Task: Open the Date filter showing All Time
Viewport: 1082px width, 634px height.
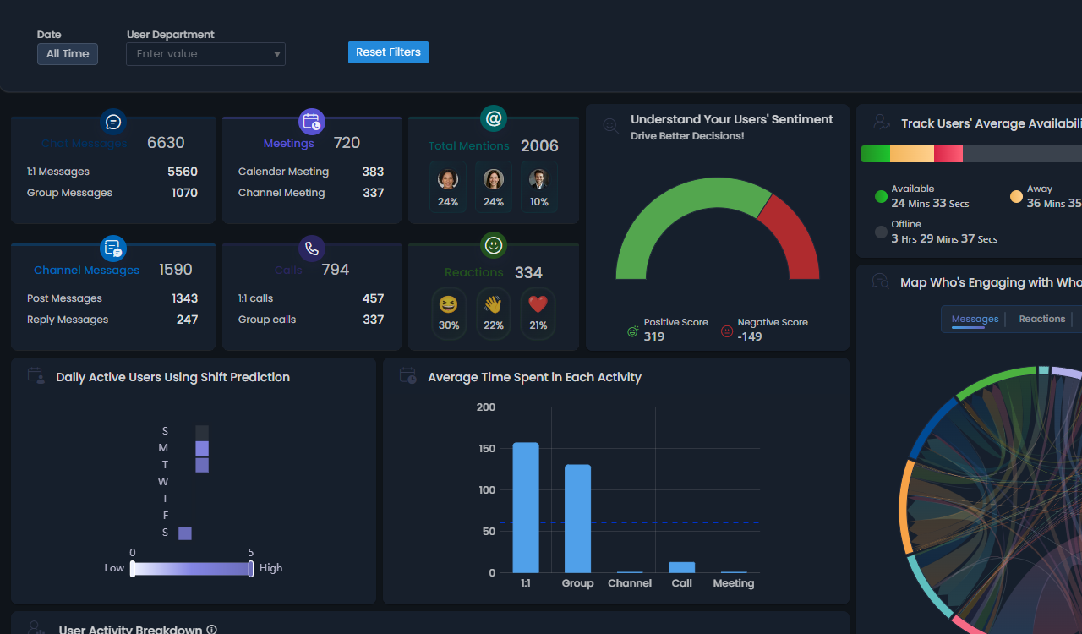Action: (x=67, y=53)
